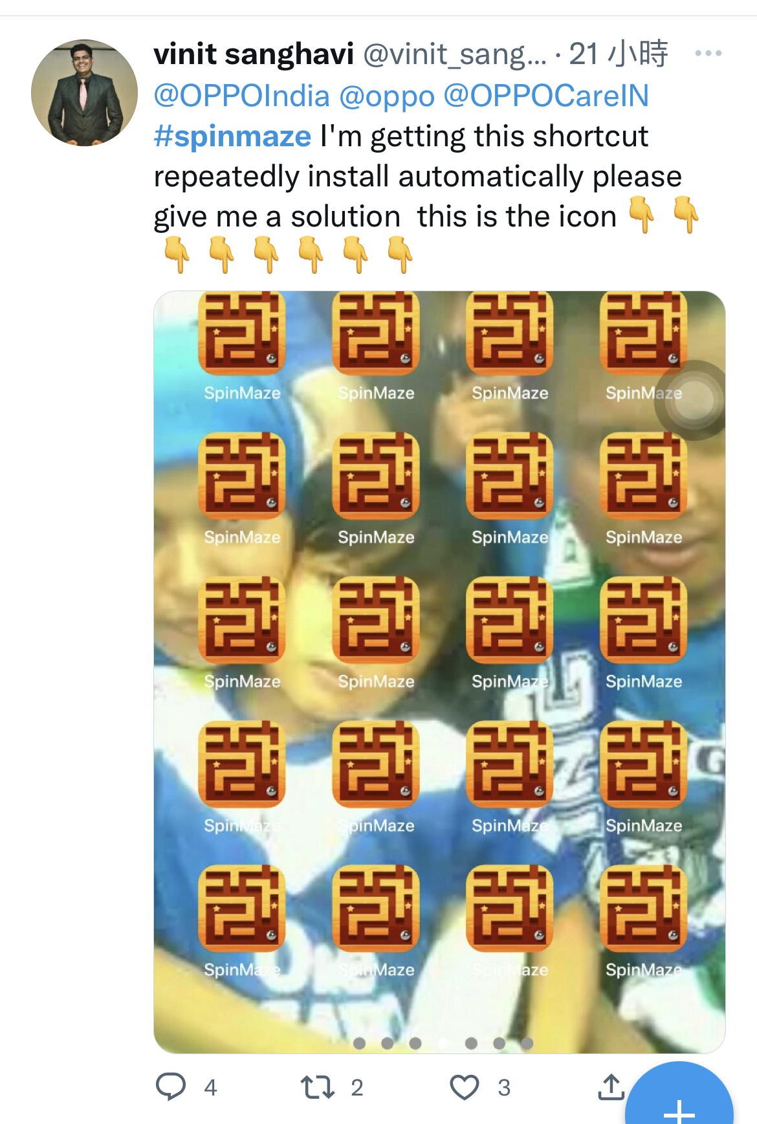Open the @OPPOIndia mention link
This screenshot has height=1124, width=757.
[242, 96]
